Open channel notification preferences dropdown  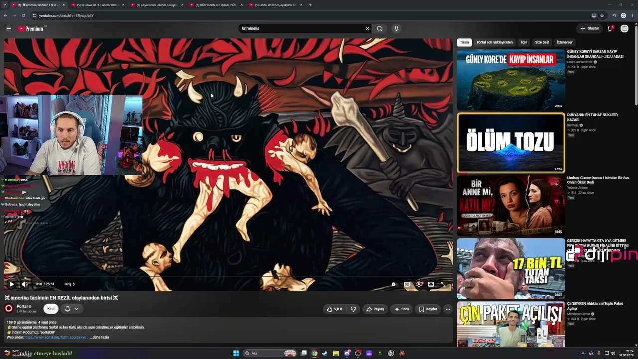click(72, 309)
